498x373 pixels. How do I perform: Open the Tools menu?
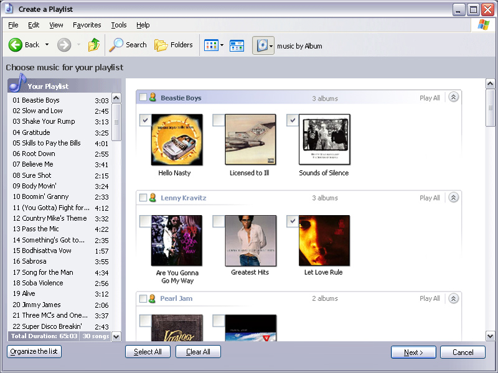pos(119,25)
